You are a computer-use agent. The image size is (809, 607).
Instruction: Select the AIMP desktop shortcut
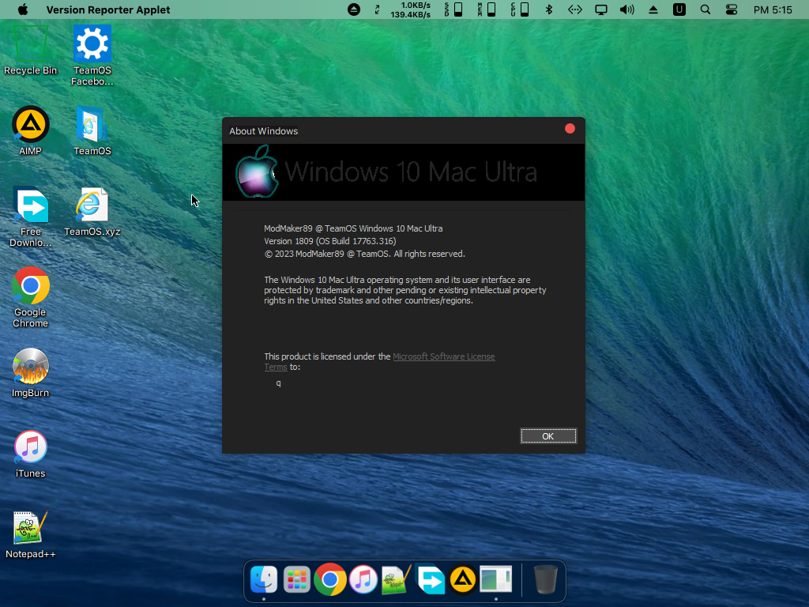pos(31,131)
